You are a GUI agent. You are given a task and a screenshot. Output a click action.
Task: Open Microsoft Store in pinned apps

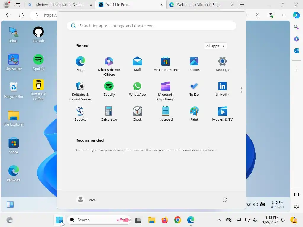tap(166, 64)
